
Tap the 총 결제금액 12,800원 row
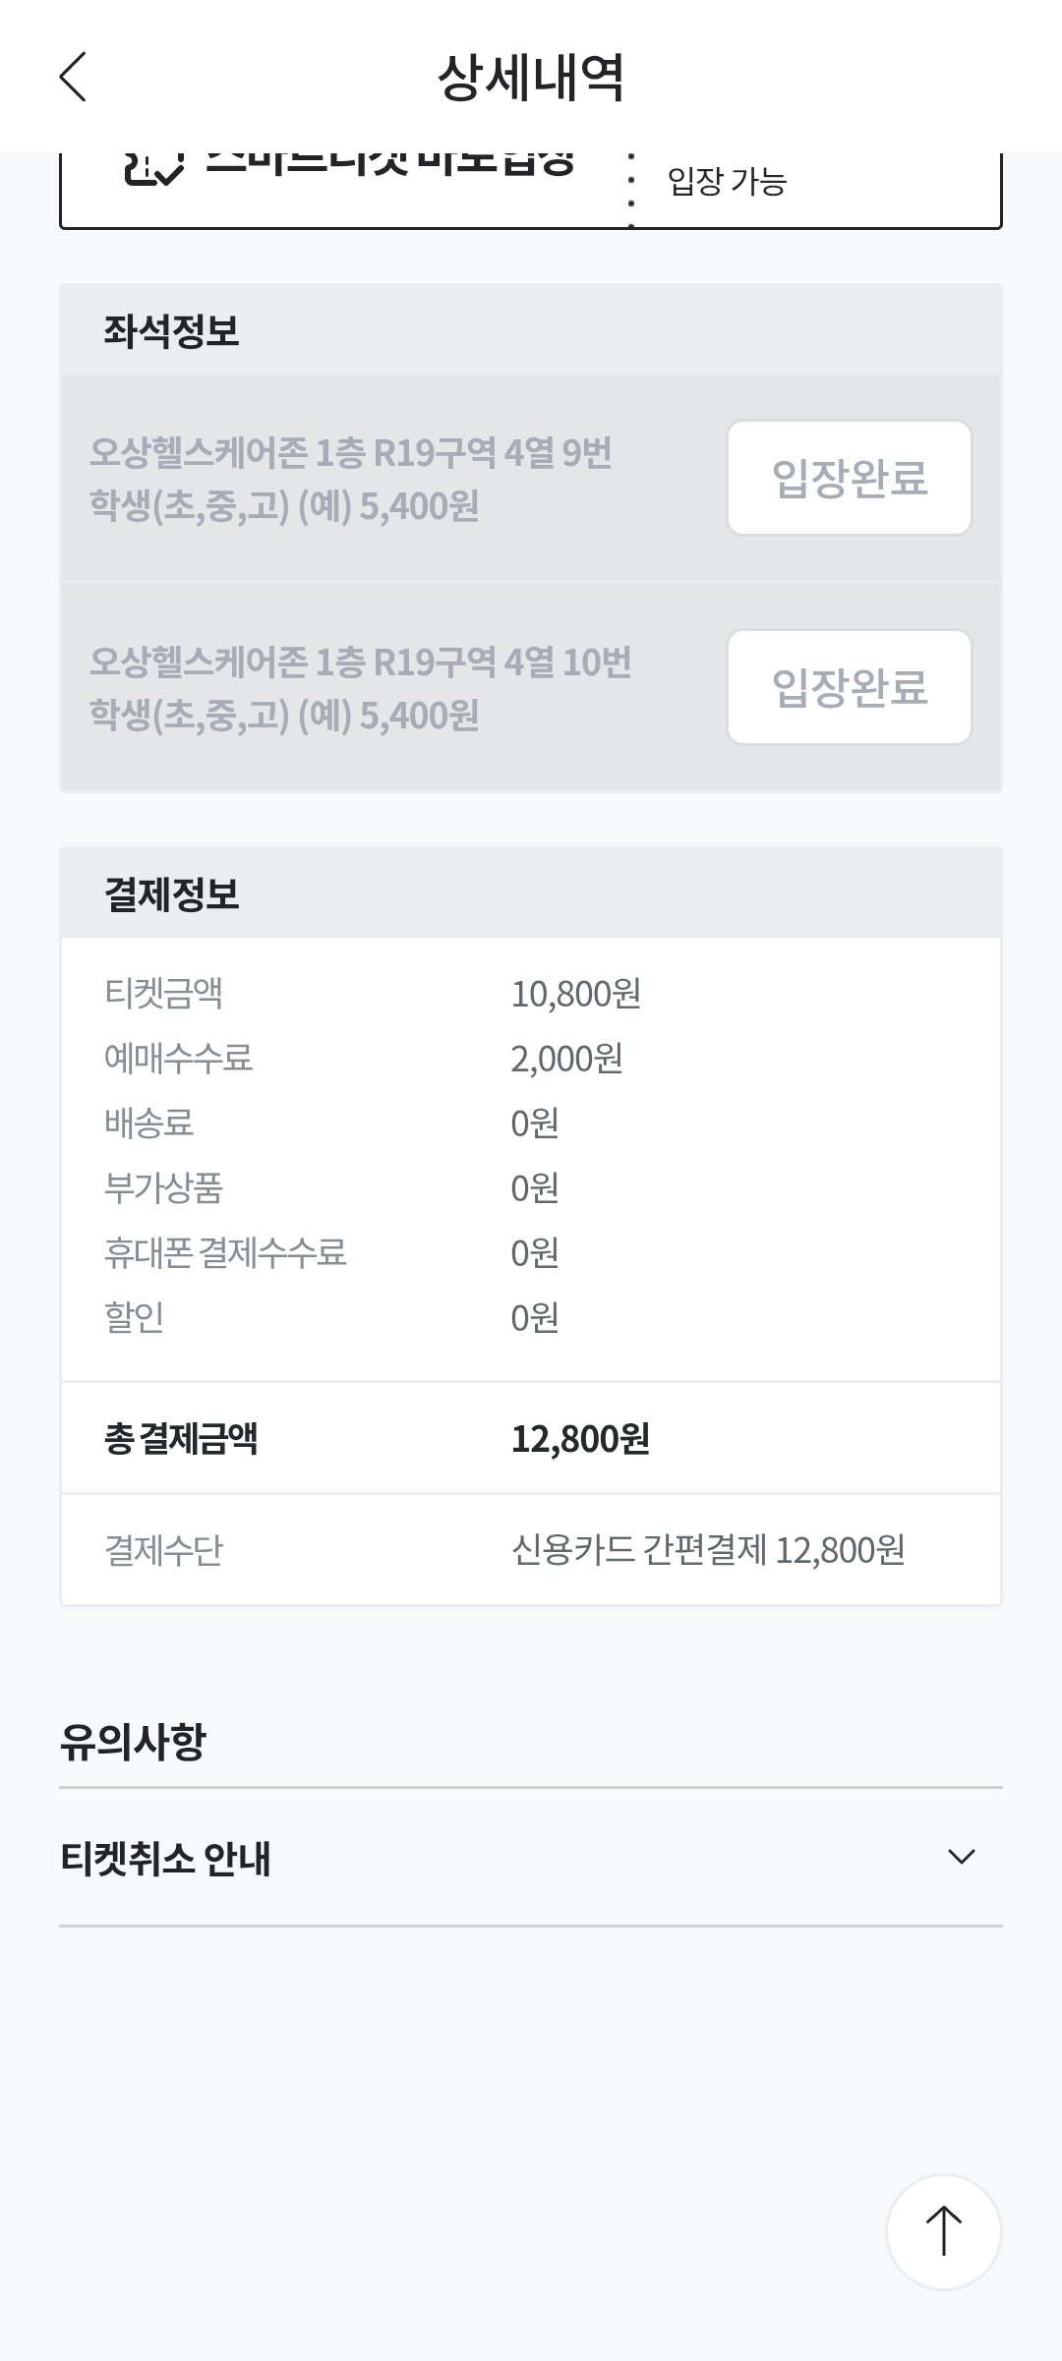coord(531,1439)
